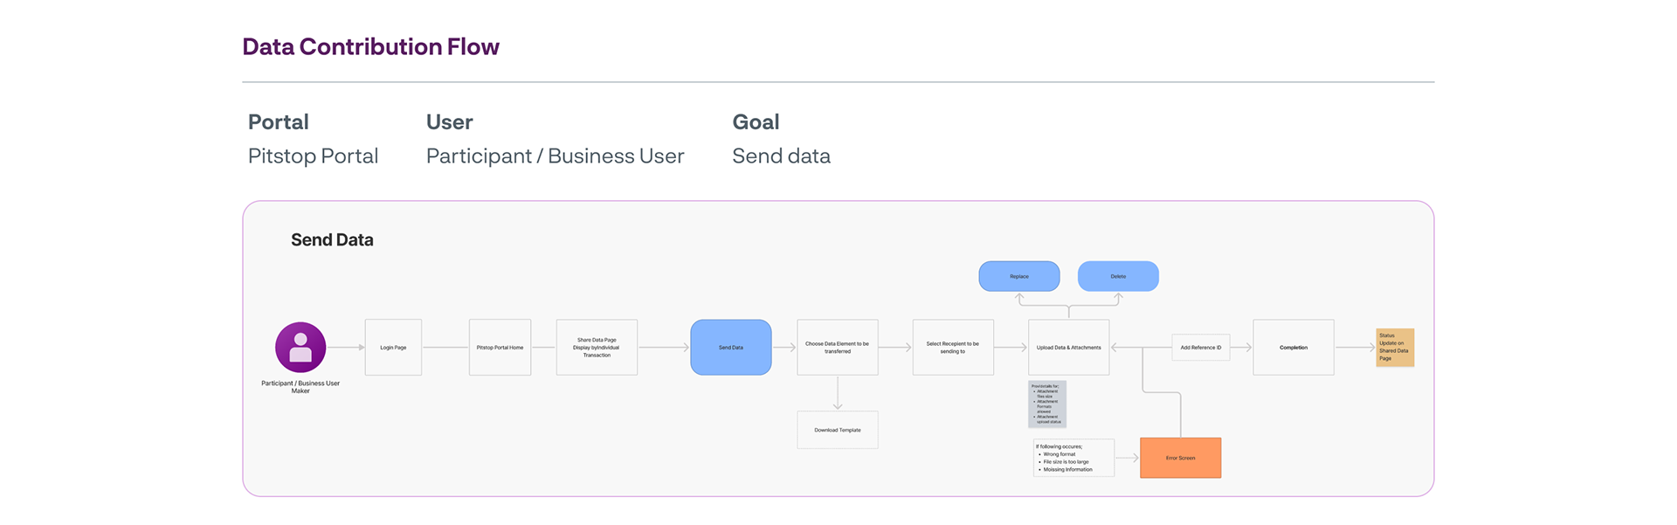Click the purple participant user icon
This screenshot has width=1677, height=525.
coord(300,347)
